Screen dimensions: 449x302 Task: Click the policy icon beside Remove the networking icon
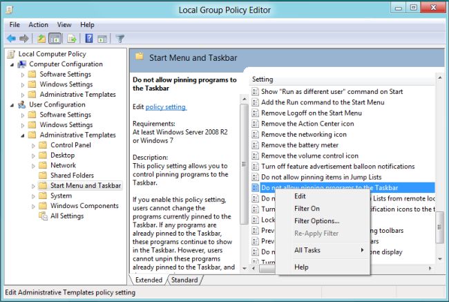point(255,134)
